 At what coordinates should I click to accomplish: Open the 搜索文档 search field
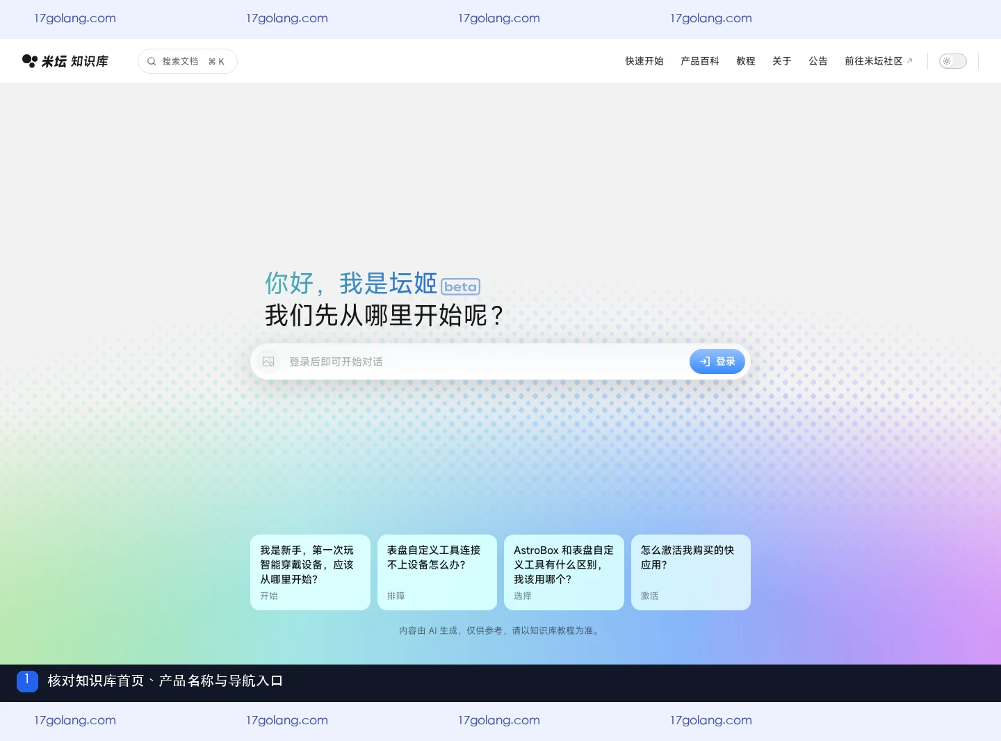(188, 61)
